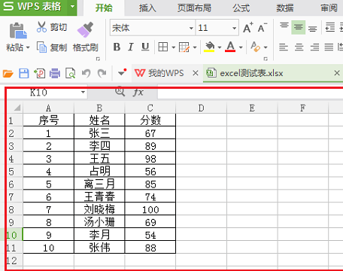Image resolution: width=343 pixels, height=271 pixels.
Task: Select the Format Painter (格式刷) brush
Action: pyautogui.click(x=85, y=29)
